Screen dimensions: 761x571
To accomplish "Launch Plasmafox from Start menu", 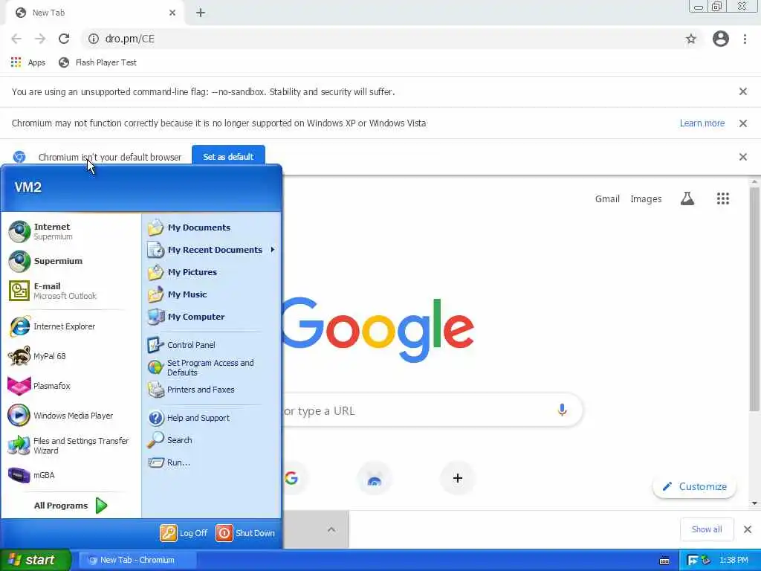I will (71, 386).
